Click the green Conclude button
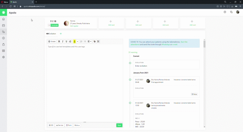Screen dimensions: 243x132 (x=55, y=25)
